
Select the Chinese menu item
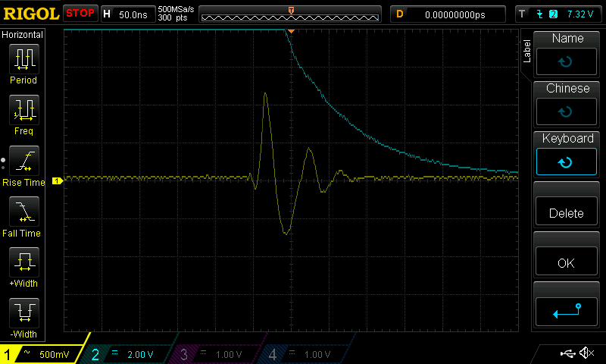point(566,104)
